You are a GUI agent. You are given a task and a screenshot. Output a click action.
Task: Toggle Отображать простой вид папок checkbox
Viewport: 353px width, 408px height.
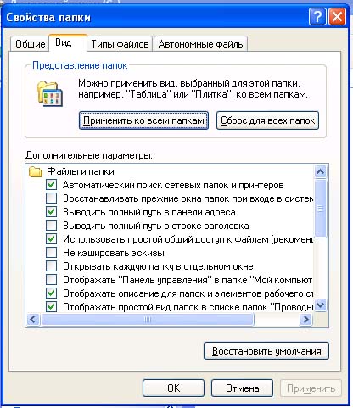[x=51, y=307]
